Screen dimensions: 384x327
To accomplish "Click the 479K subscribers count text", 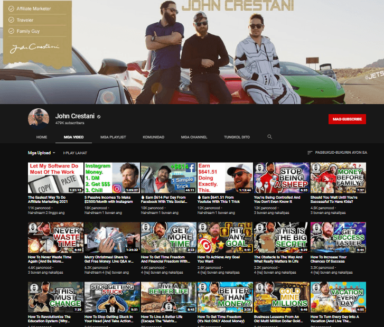I will pos(70,123).
